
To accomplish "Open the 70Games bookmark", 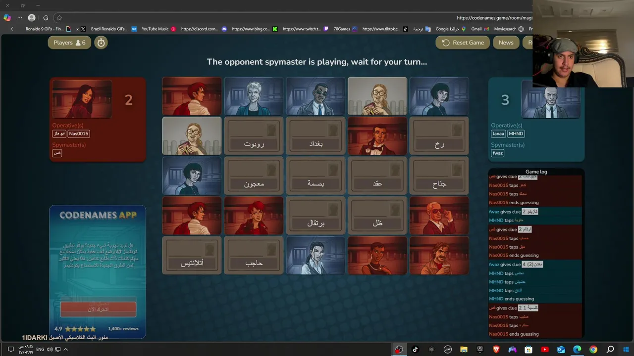I will [345, 29].
